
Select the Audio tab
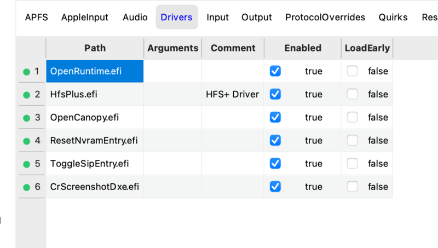coord(135,17)
